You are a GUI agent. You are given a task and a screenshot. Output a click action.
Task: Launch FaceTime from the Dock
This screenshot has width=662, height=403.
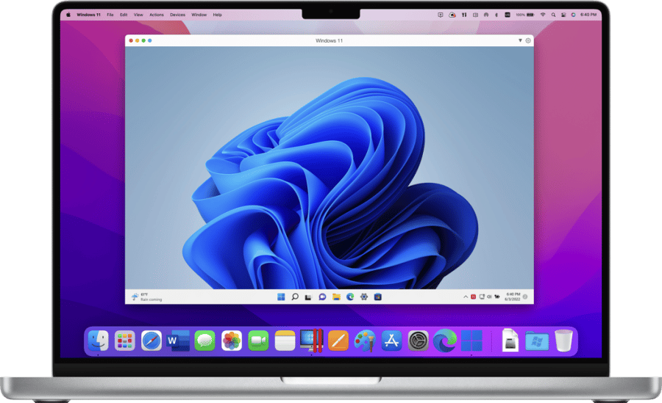[258, 341]
